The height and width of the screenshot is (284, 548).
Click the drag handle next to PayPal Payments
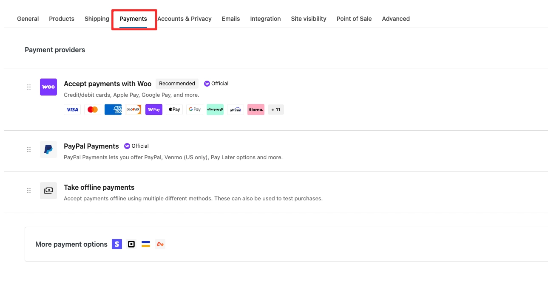click(28, 149)
